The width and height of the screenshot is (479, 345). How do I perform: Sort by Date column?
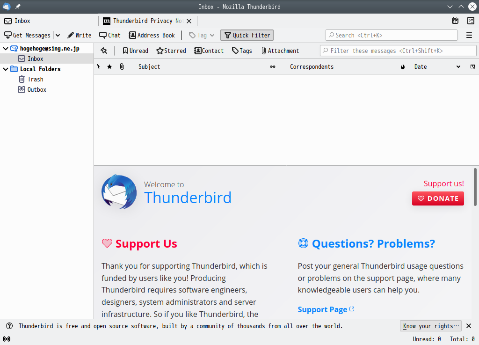click(421, 66)
